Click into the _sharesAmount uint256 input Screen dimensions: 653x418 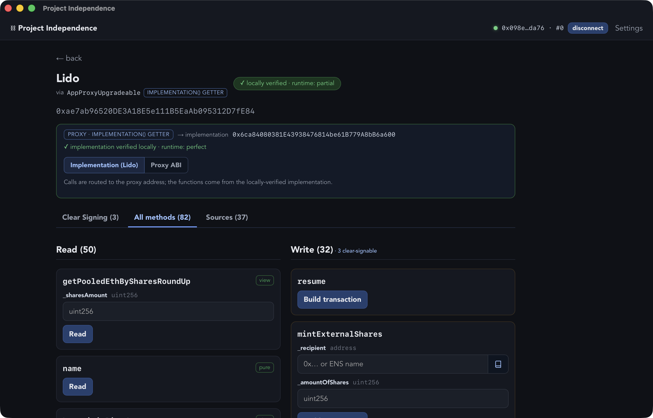point(168,311)
